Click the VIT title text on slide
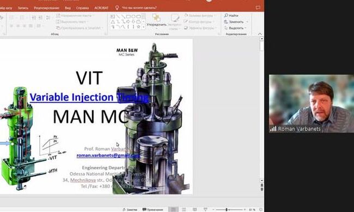Screen dimensions: 354x212 coord(89,78)
